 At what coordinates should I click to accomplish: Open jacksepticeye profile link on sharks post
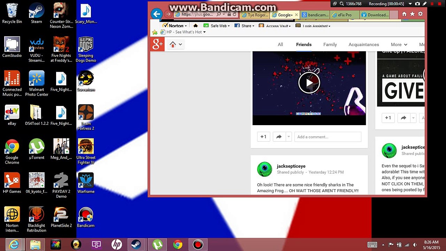(291, 166)
